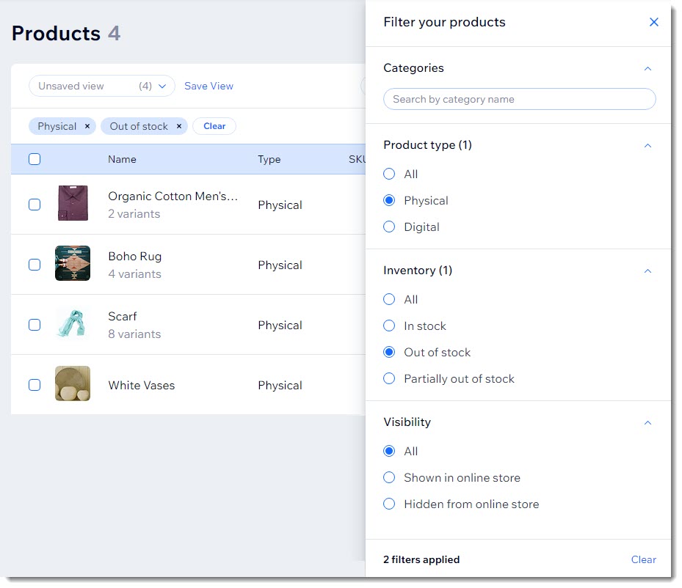Select Digital product type
Screen dimensions: 682x588
pyautogui.click(x=389, y=227)
